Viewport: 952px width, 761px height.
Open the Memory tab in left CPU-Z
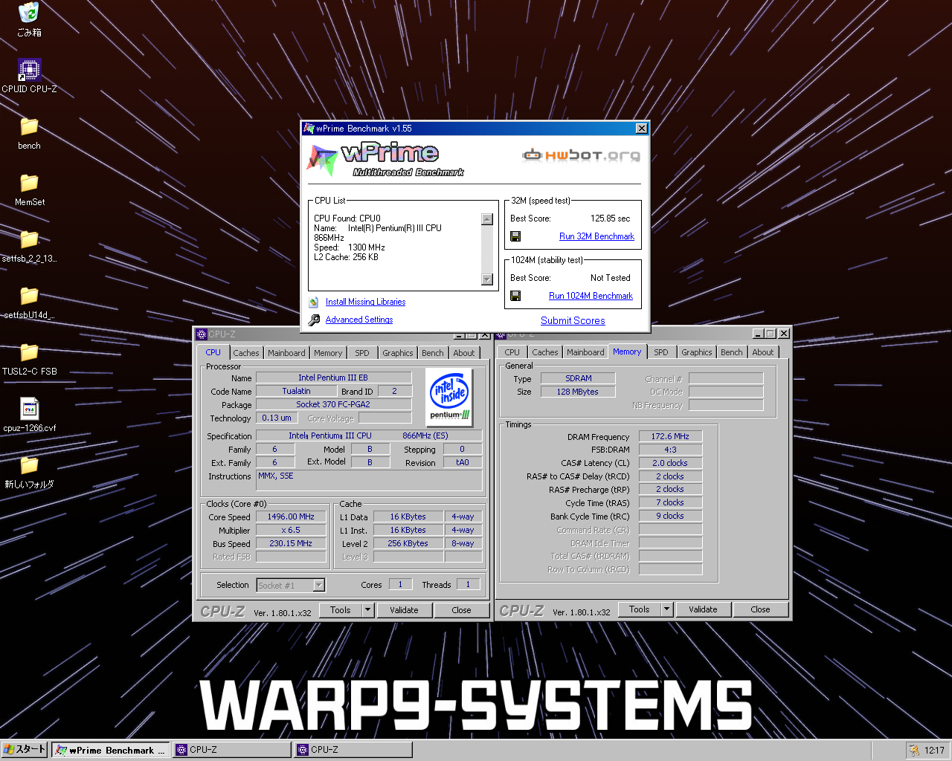click(328, 353)
